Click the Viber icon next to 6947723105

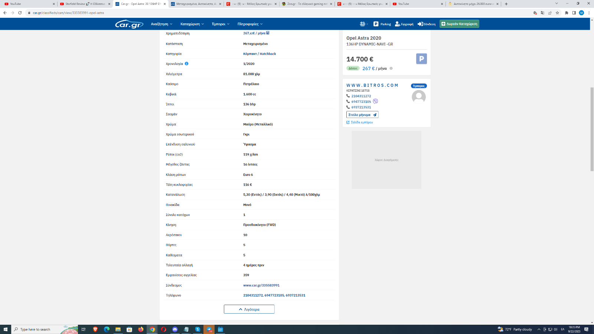(375, 101)
